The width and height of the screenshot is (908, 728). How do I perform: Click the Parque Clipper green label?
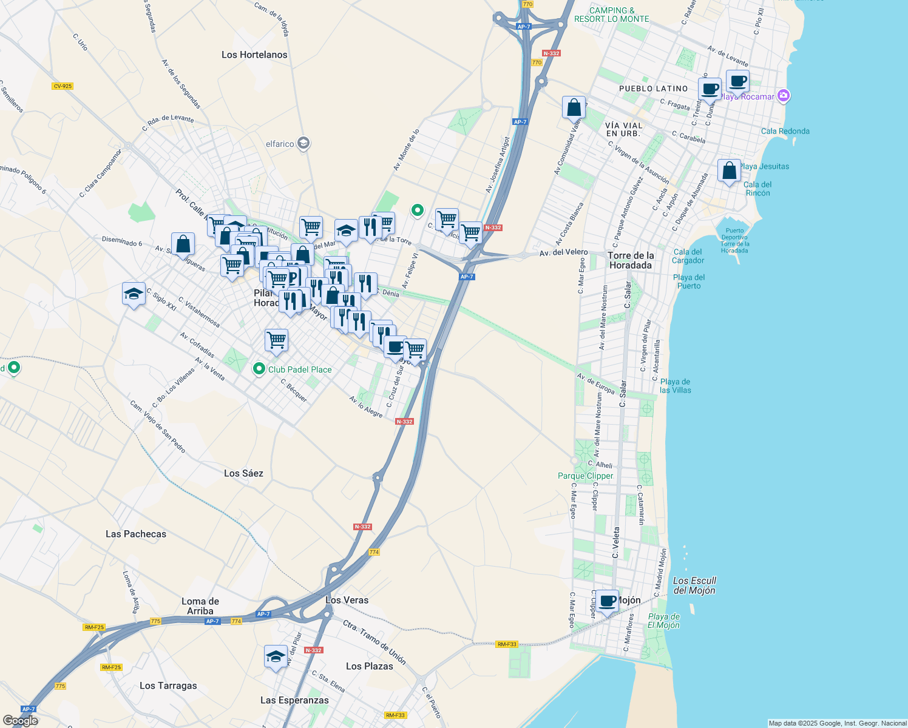[585, 476]
